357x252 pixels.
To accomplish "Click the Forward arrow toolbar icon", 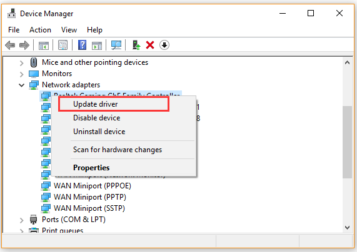I will pos(24,45).
